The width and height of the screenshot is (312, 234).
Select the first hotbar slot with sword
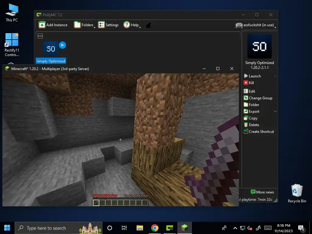tap(96, 203)
